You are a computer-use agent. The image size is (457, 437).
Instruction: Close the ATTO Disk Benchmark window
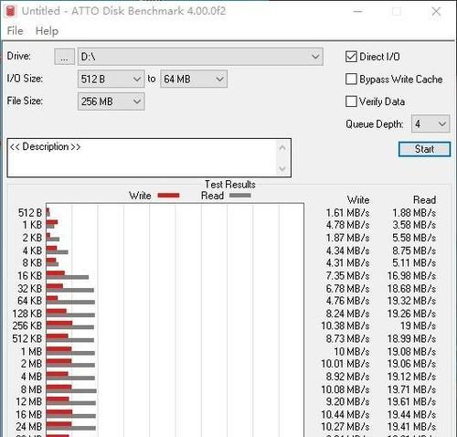click(436, 12)
